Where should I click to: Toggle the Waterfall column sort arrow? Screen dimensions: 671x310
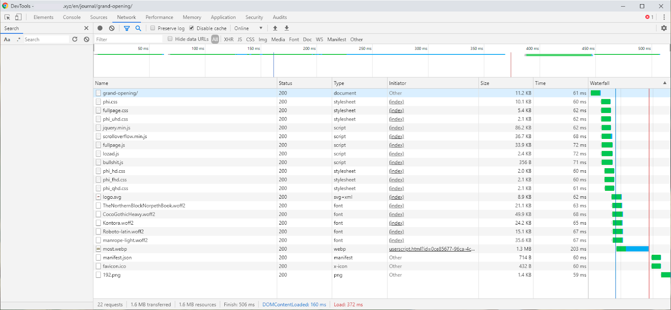pyautogui.click(x=664, y=83)
